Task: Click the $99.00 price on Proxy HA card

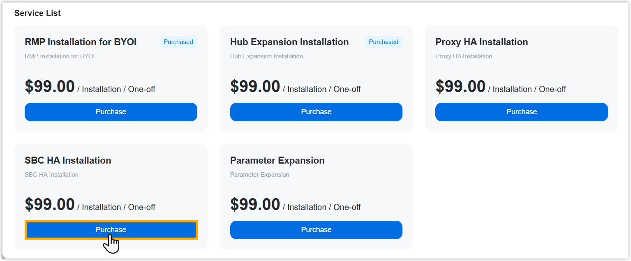Action: tap(460, 87)
